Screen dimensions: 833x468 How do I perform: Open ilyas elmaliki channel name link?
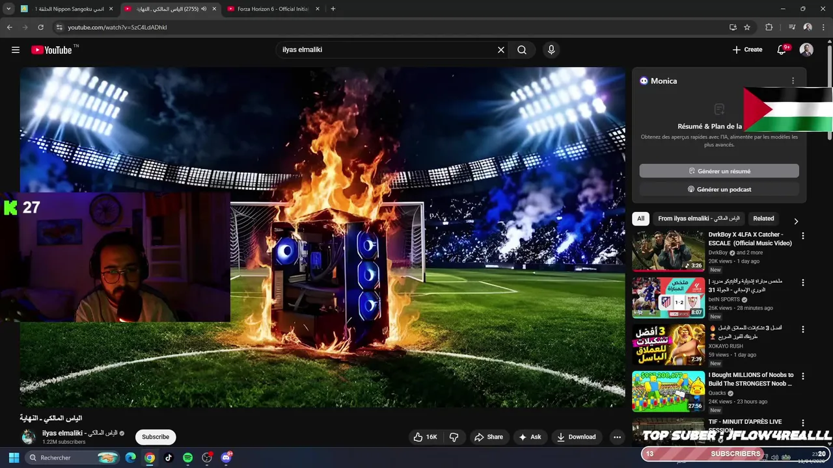coord(80,433)
